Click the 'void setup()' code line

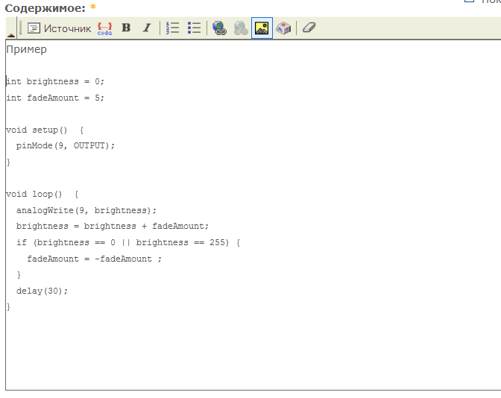pyautogui.click(x=37, y=130)
